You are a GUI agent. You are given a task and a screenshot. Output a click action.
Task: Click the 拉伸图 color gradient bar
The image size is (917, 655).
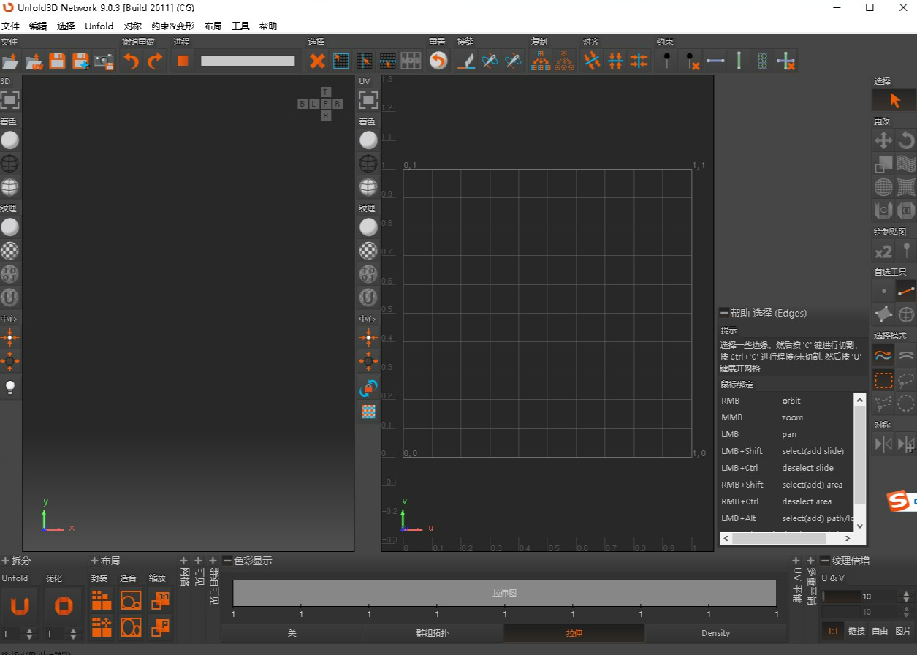504,593
